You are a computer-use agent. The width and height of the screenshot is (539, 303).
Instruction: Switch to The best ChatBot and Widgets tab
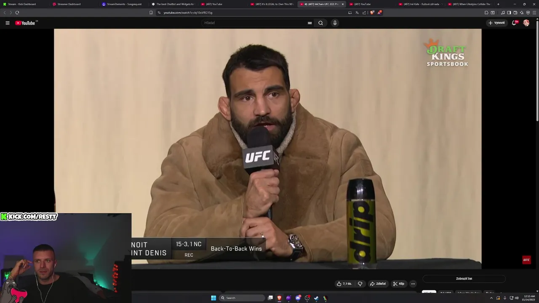(174, 4)
